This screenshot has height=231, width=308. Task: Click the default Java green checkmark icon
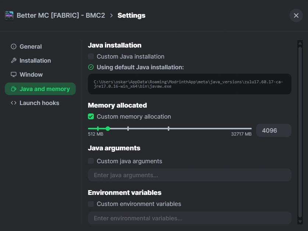tap(91, 67)
